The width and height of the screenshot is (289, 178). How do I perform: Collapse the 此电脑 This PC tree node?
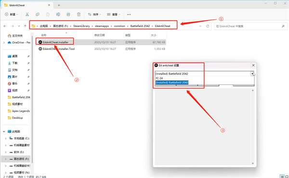[x=4, y=131]
